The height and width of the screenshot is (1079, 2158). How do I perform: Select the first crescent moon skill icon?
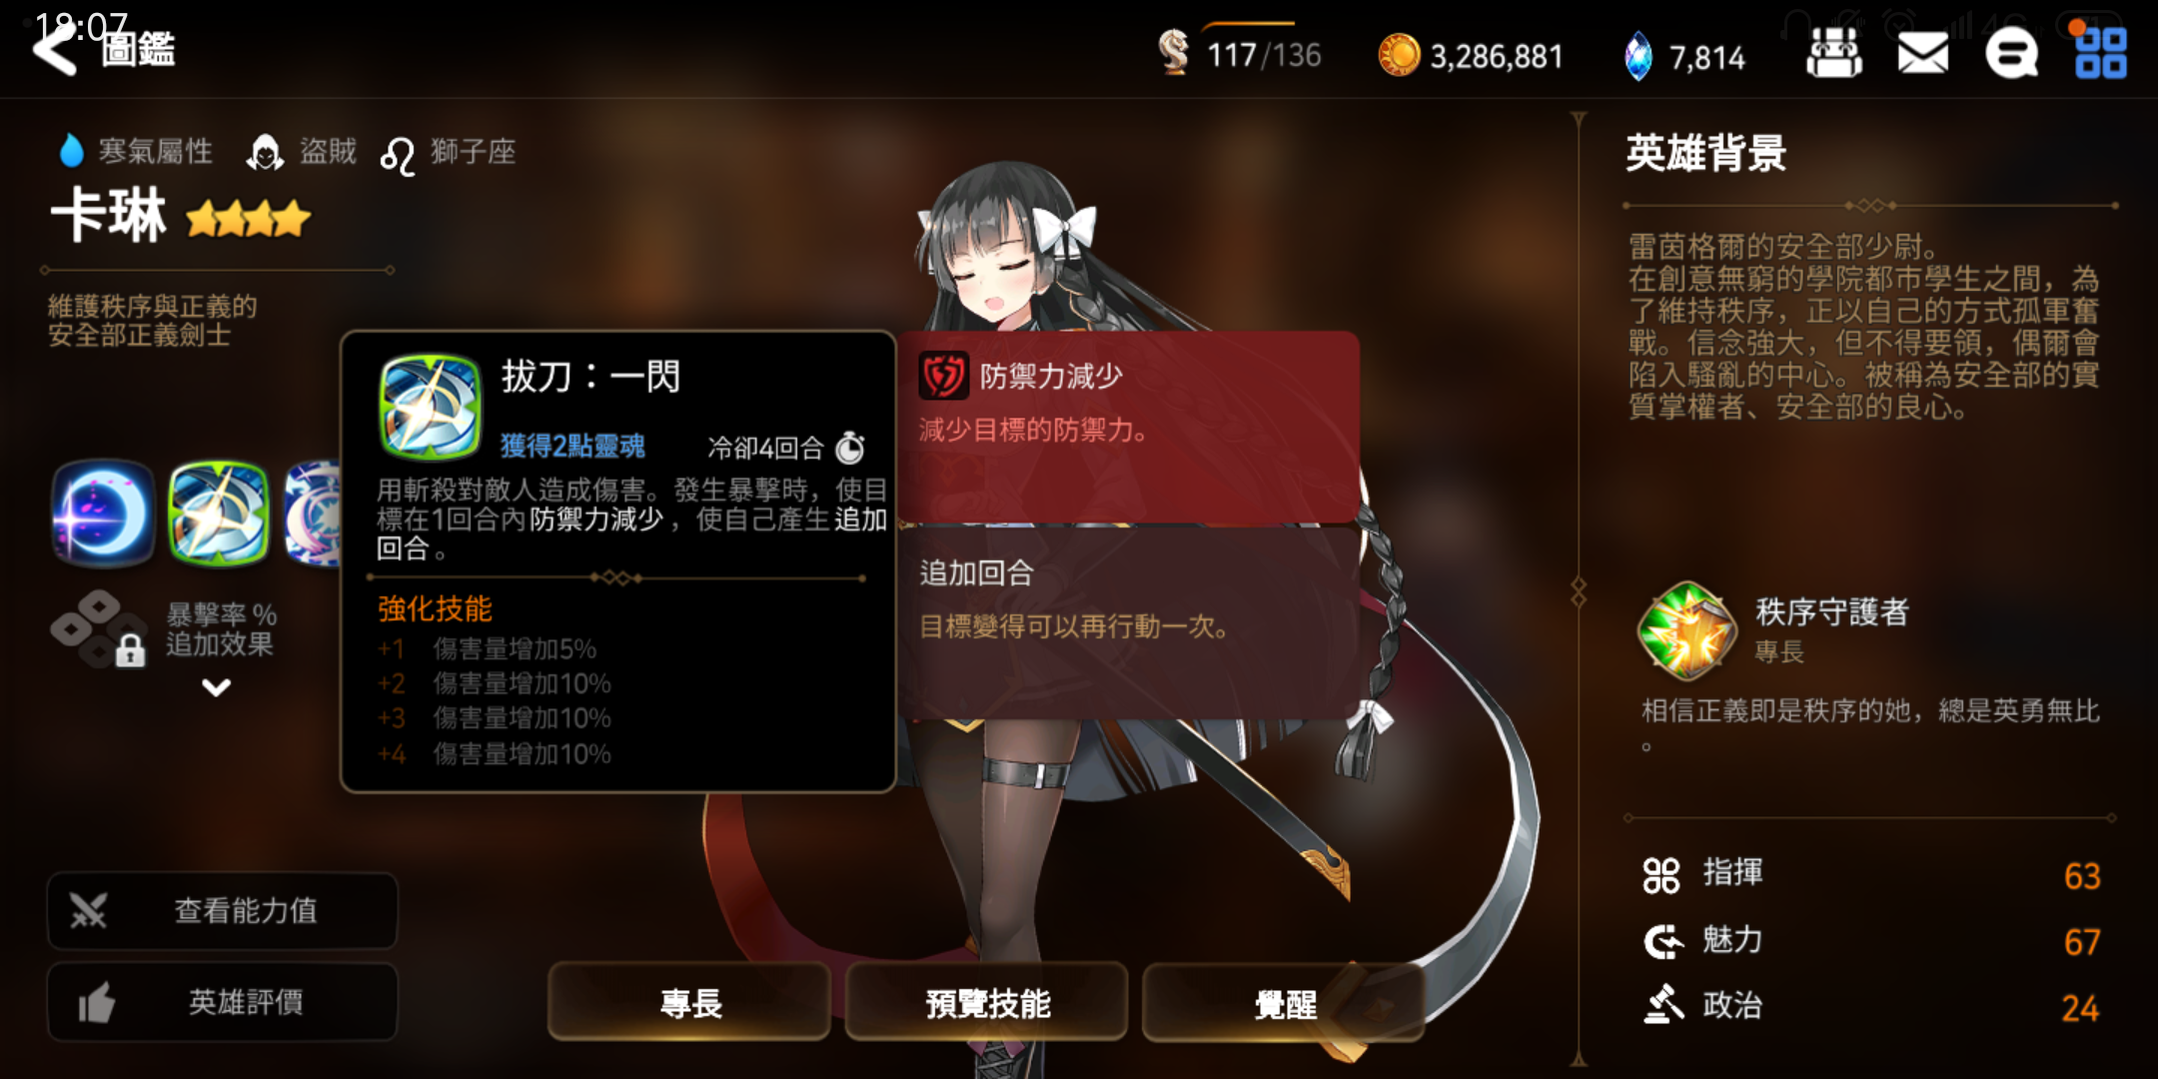pos(104,514)
